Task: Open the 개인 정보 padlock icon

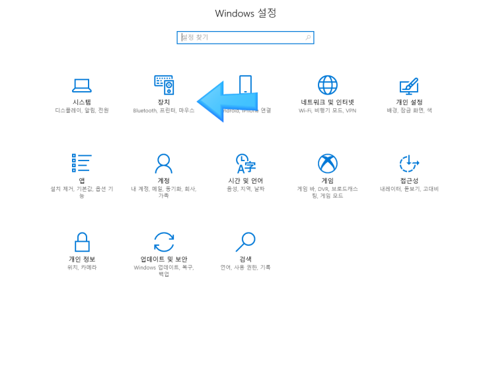Action: 82,242
